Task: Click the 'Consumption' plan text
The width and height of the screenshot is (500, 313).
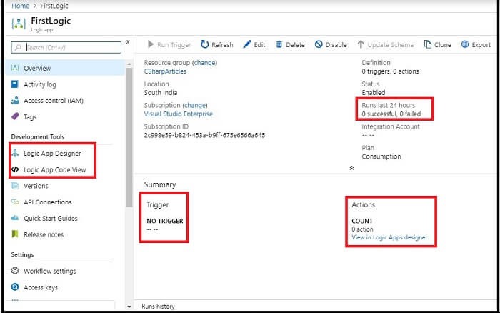Action: (381, 156)
